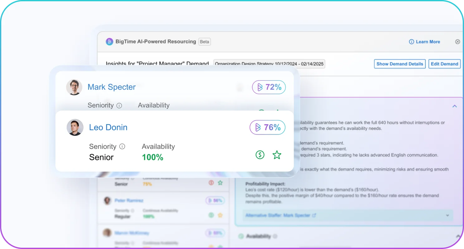The image size is (464, 249).
Task: Click the red dollar icon in 75% row
Action: click(x=211, y=183)
